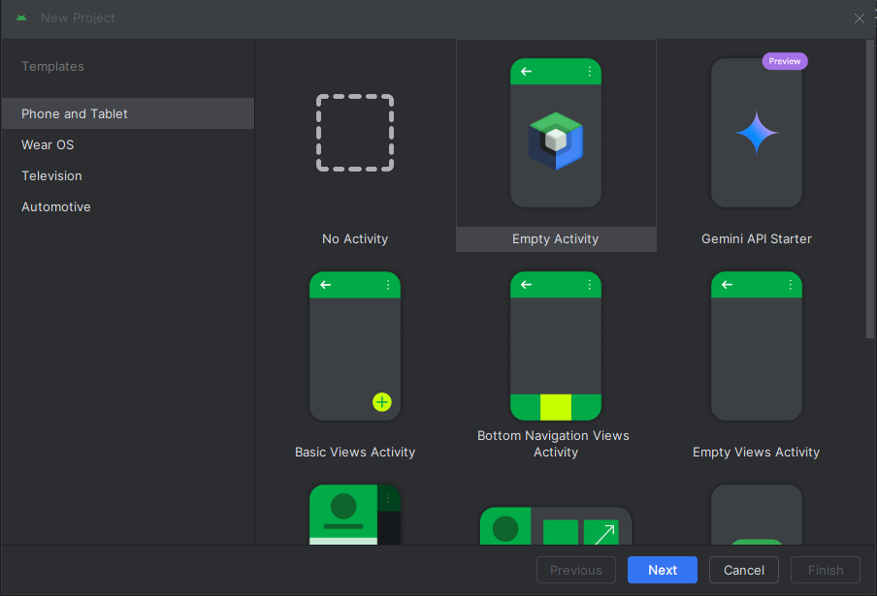Image resolution: width=877 pixels, height=596 pixels.
Task: Click the 'New Project' title text
Action: 78,17
